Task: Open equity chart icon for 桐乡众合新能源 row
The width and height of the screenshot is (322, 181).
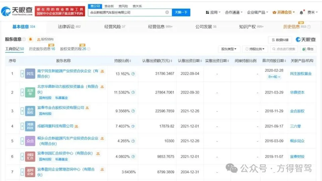Action: [102, 139]
